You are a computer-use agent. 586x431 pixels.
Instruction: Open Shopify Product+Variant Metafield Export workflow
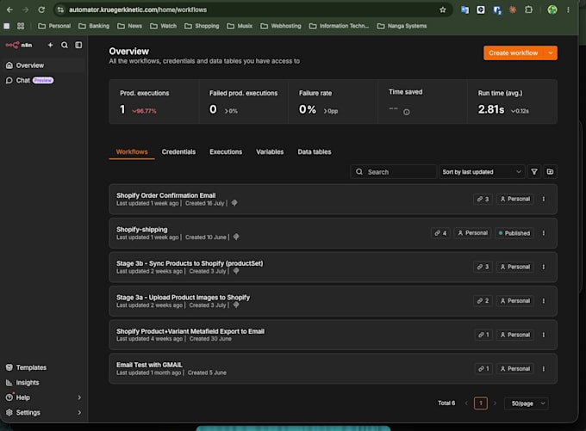tap(333, 335)
